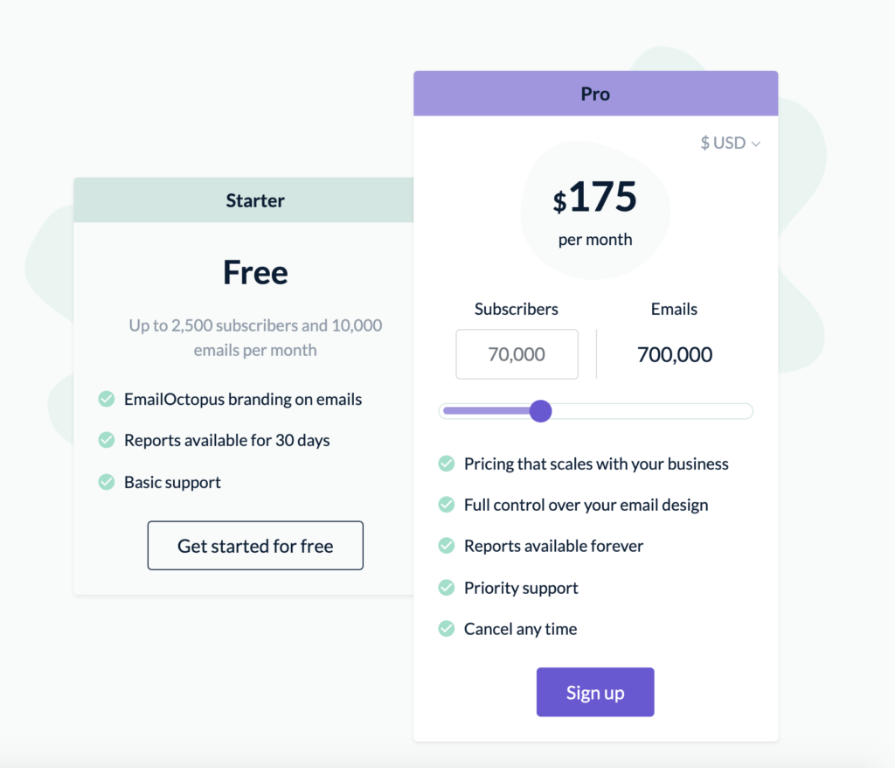Click the Free plan price heading
895x768 pixels.
pyautogui.click(x=255, y=273)
